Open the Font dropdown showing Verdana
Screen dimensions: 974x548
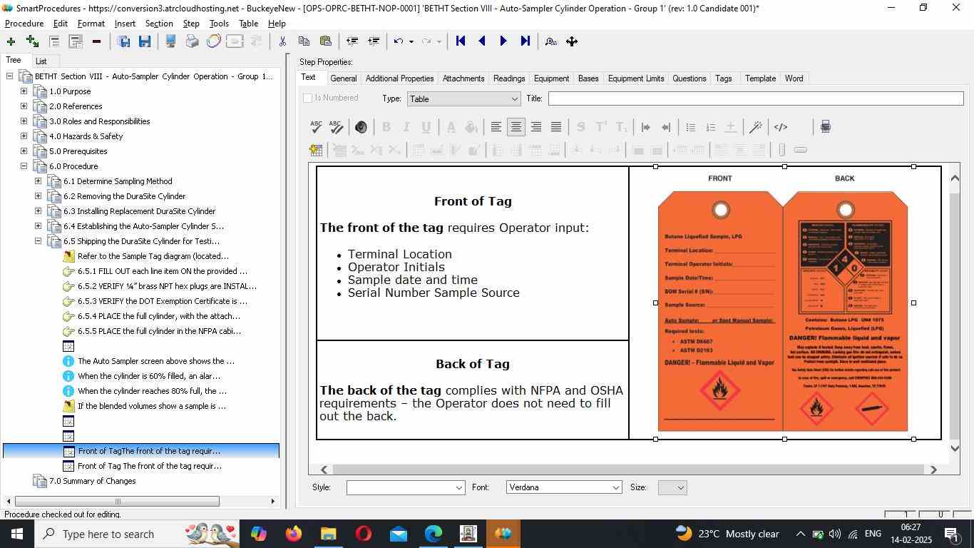563,487
